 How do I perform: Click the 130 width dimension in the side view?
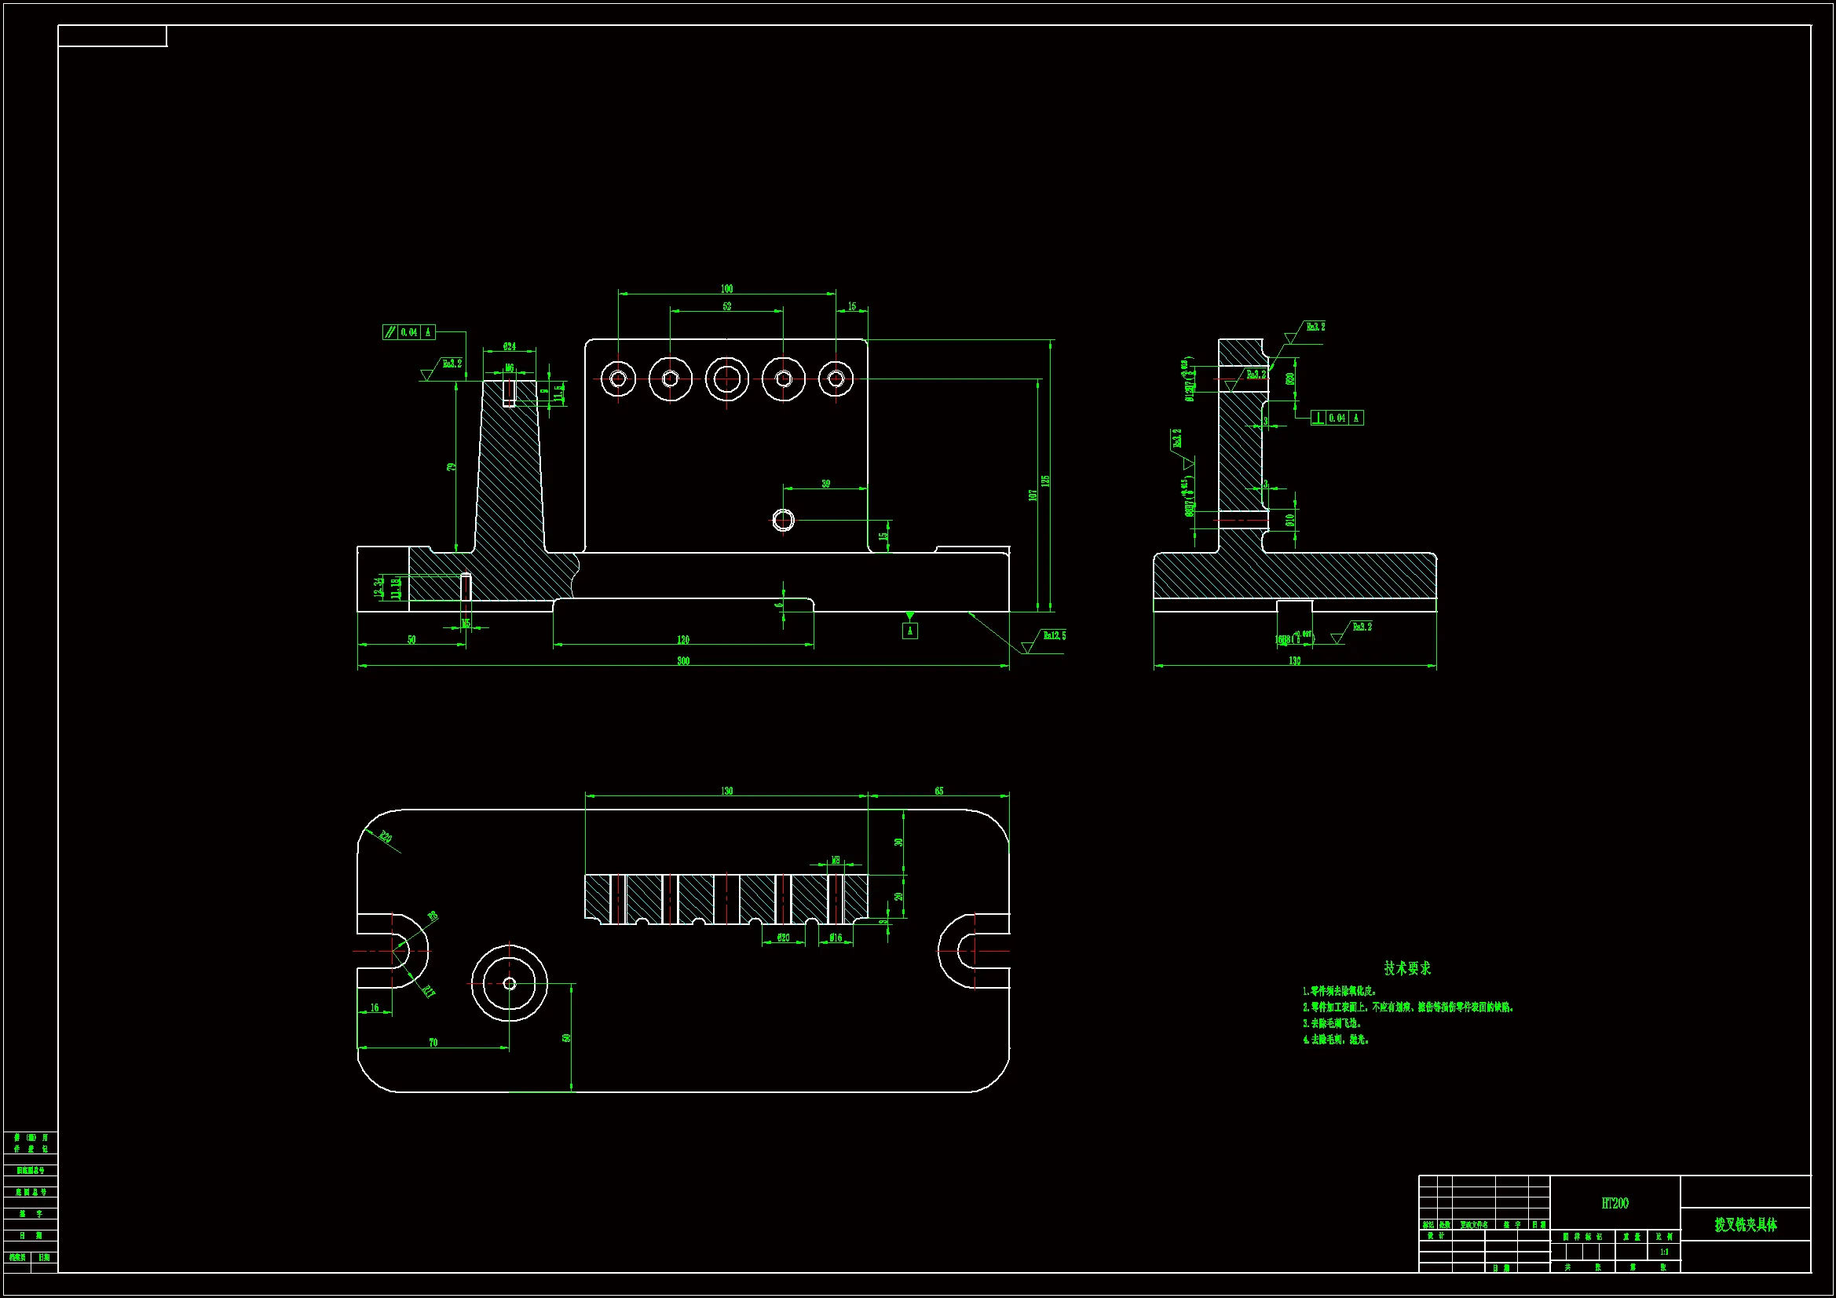click(x=1294, y=660)
